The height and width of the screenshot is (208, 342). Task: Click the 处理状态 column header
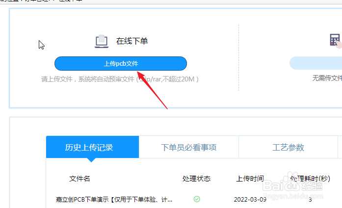coord(197,179)
